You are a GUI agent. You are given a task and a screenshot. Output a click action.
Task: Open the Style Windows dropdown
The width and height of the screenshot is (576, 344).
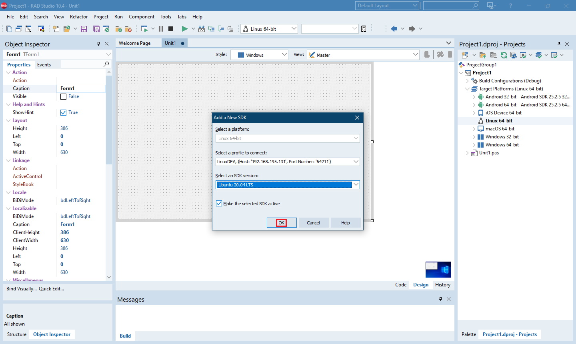284,55
